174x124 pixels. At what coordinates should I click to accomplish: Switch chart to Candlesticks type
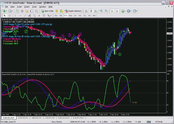pos(91,11)
